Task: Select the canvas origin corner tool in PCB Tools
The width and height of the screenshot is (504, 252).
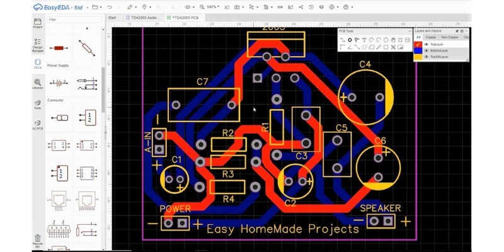Action: [342, 47]
